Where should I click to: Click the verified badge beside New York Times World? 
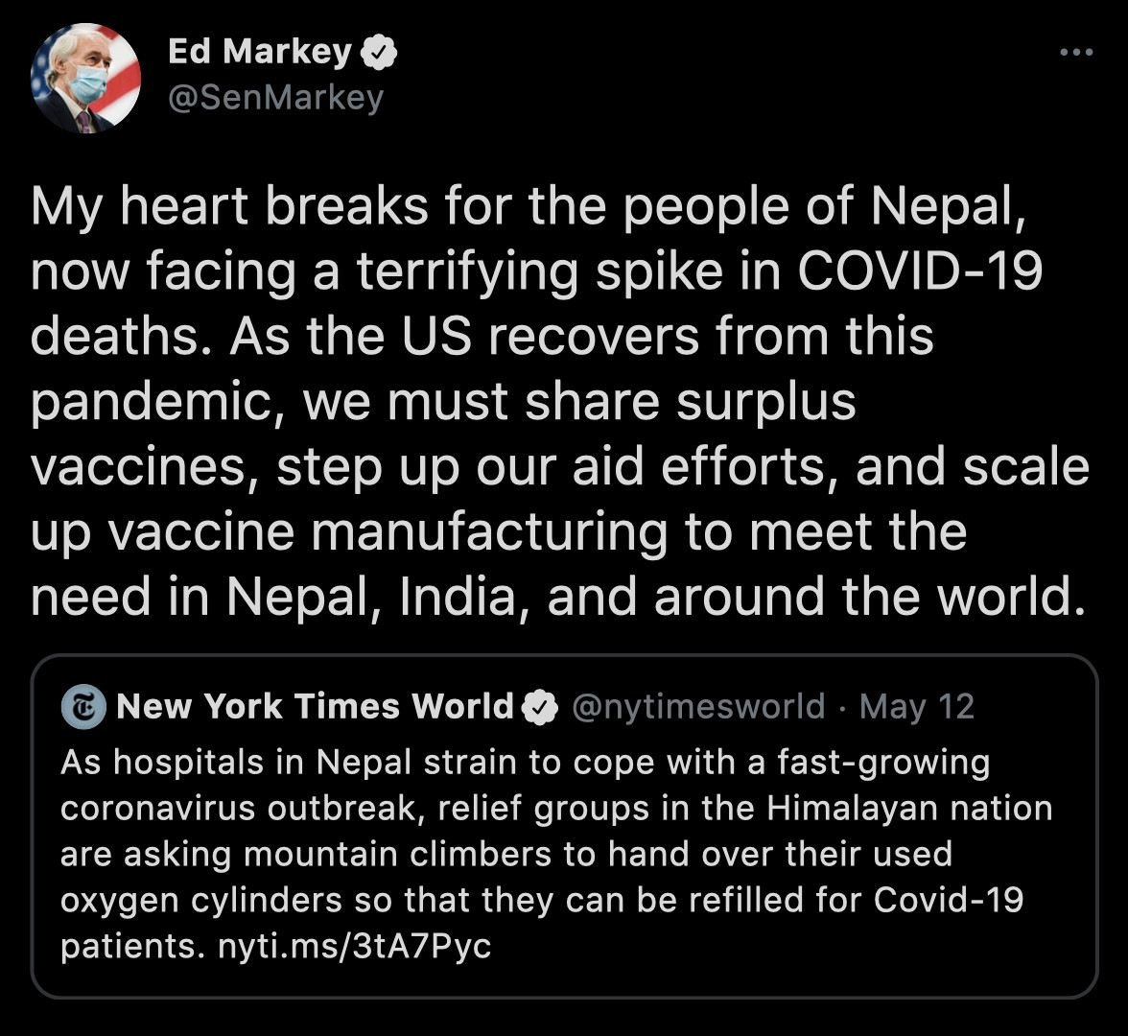pos(540,708)
